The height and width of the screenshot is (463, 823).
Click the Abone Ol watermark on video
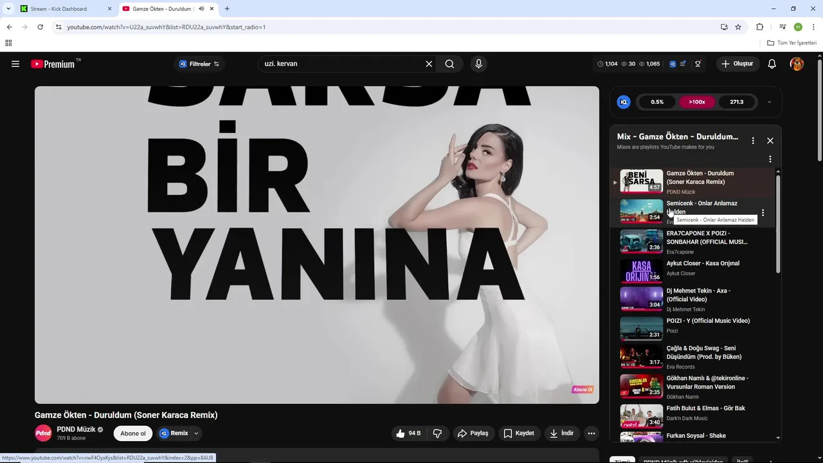[x=583, y=389]
